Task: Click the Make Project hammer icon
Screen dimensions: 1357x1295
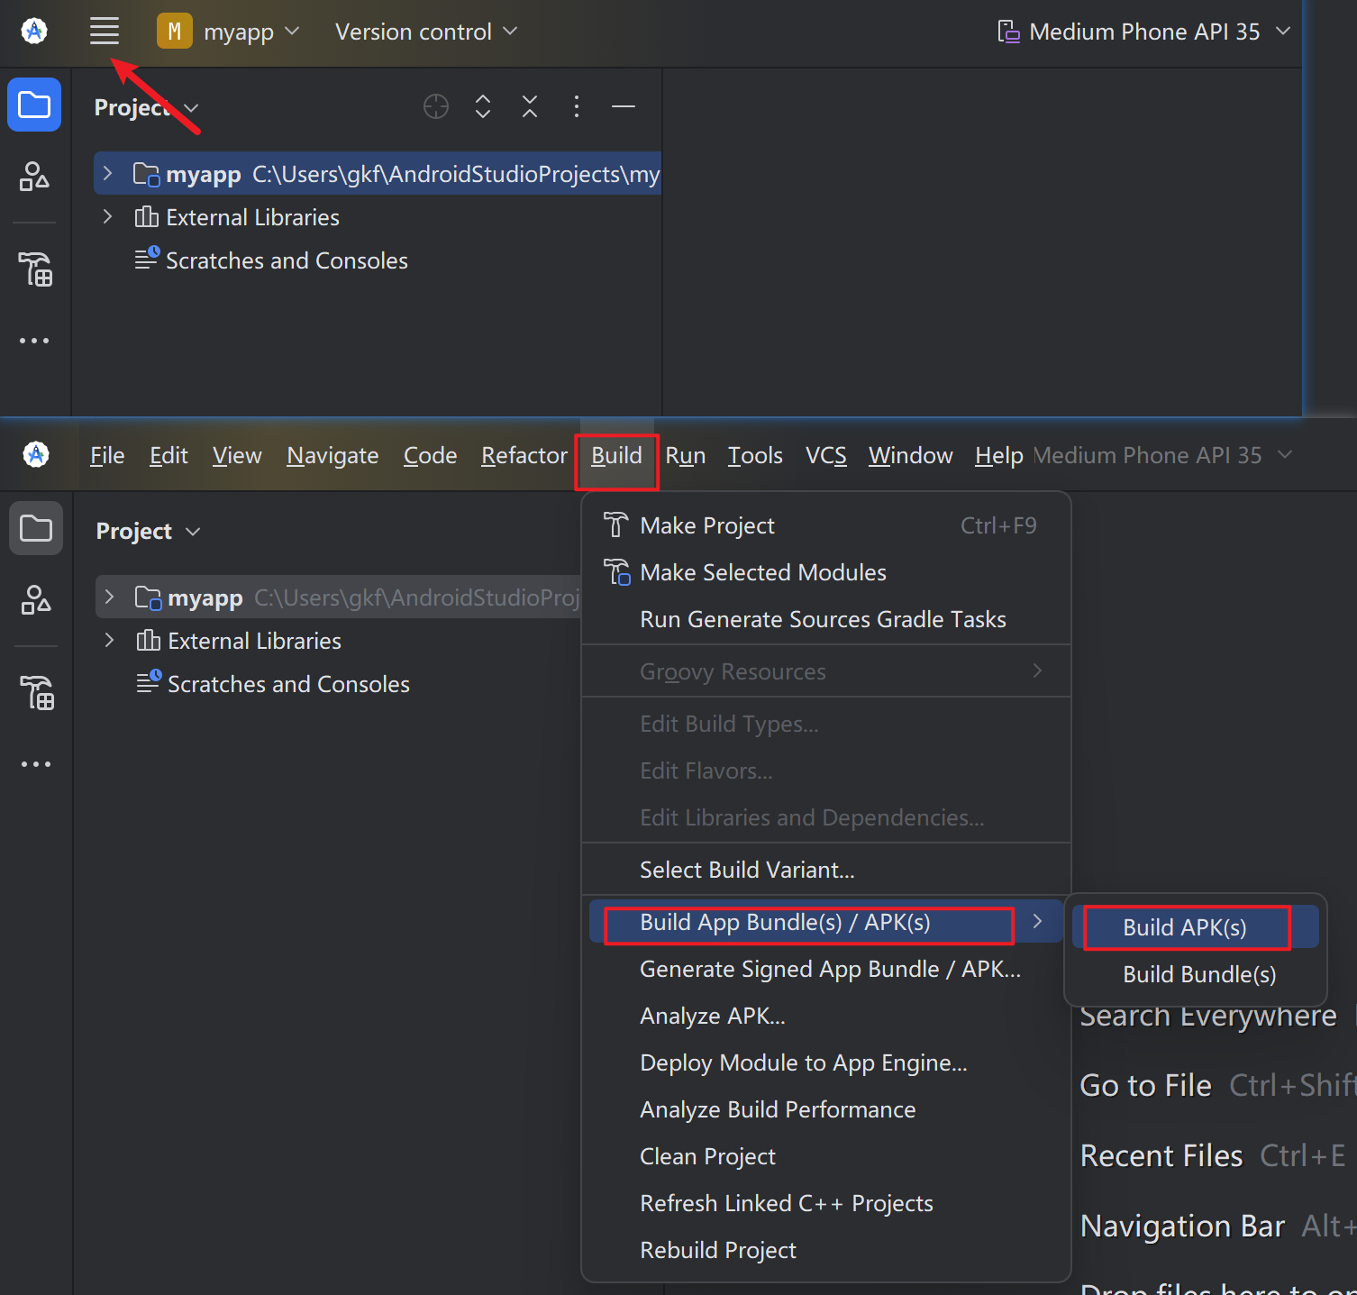Action: point(616,524)
